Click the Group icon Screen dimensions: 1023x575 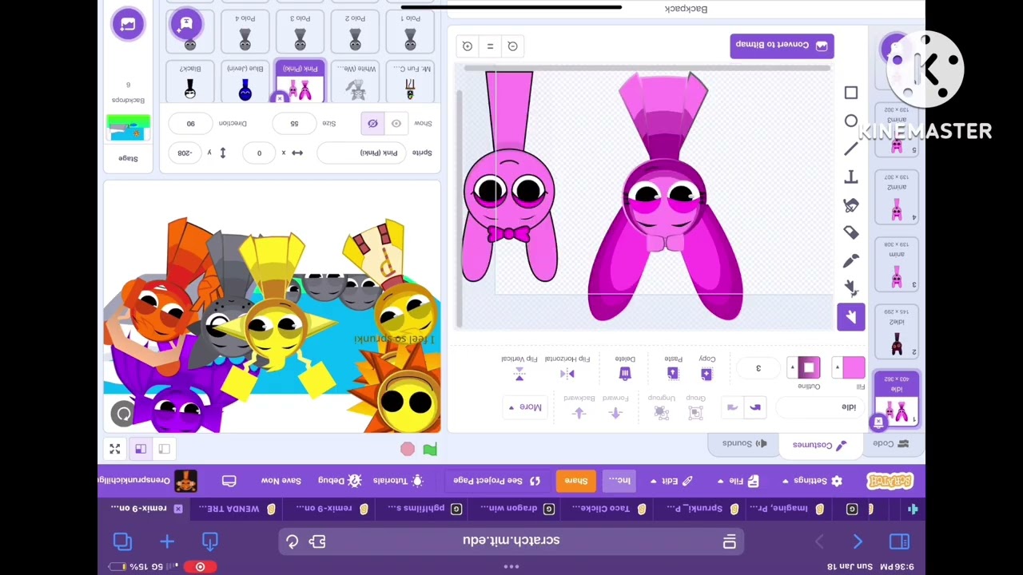coord(695,412)
